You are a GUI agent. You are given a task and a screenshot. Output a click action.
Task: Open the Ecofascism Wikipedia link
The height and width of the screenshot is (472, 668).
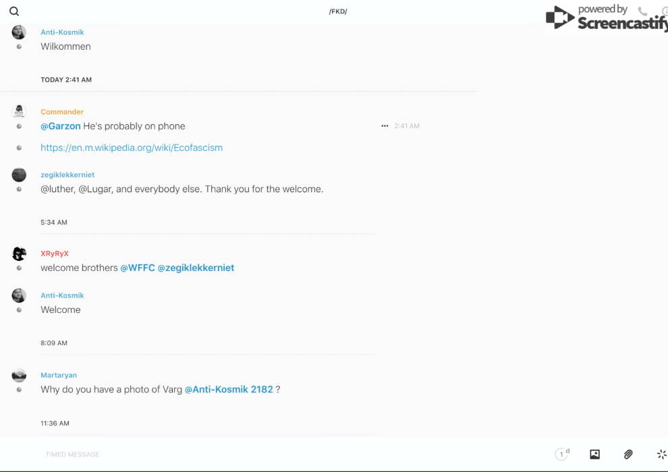[132, 148]
